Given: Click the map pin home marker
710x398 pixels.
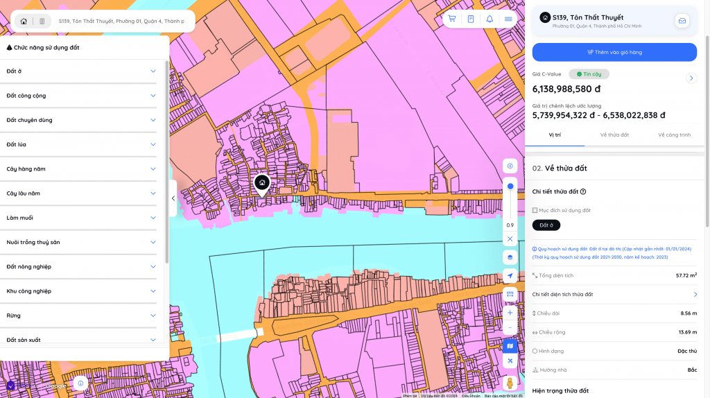Looking at the screenshot, I should [261, 183].
